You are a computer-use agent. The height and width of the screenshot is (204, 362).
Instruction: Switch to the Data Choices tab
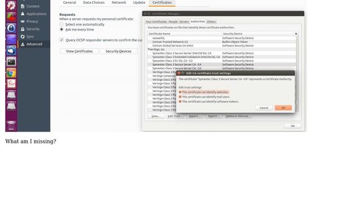click(x=94, y=2)
